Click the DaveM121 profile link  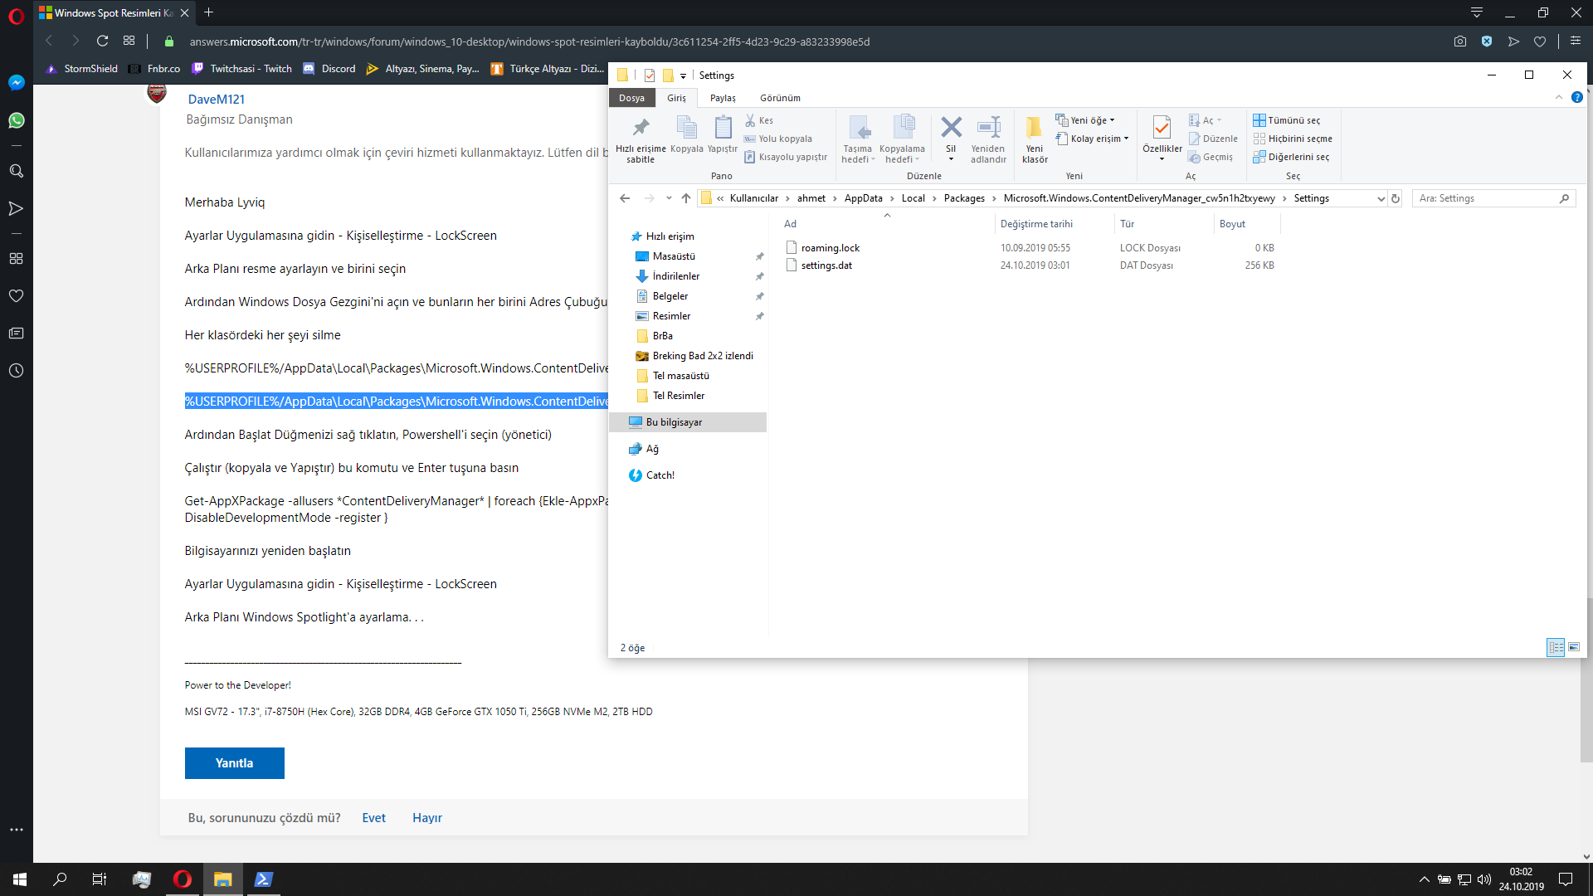click(216, 99)
